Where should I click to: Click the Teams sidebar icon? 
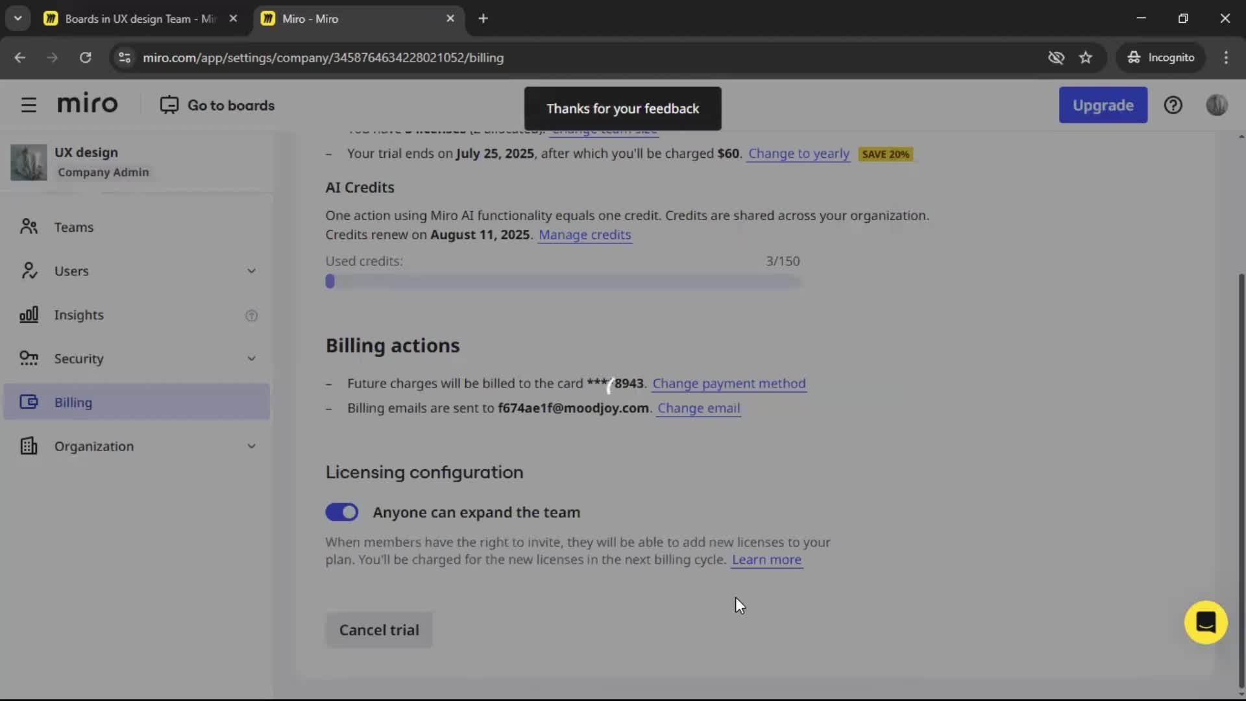[29, 227]
